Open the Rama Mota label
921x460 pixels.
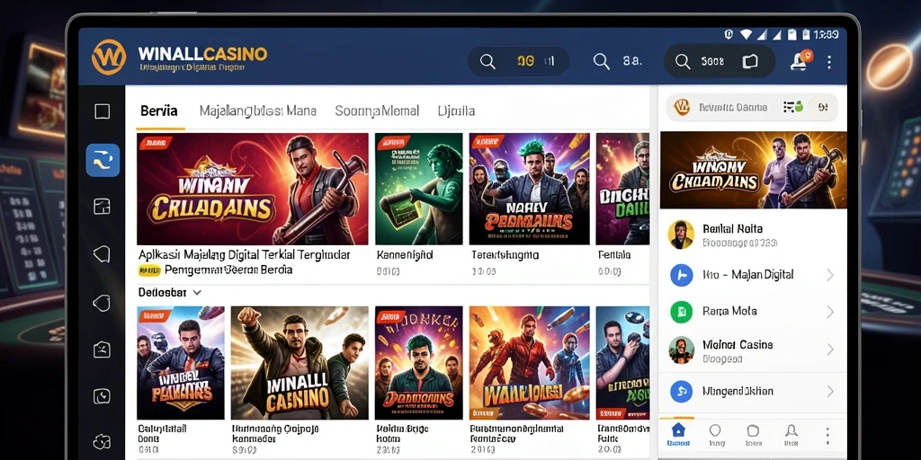[x=729, y=311]
